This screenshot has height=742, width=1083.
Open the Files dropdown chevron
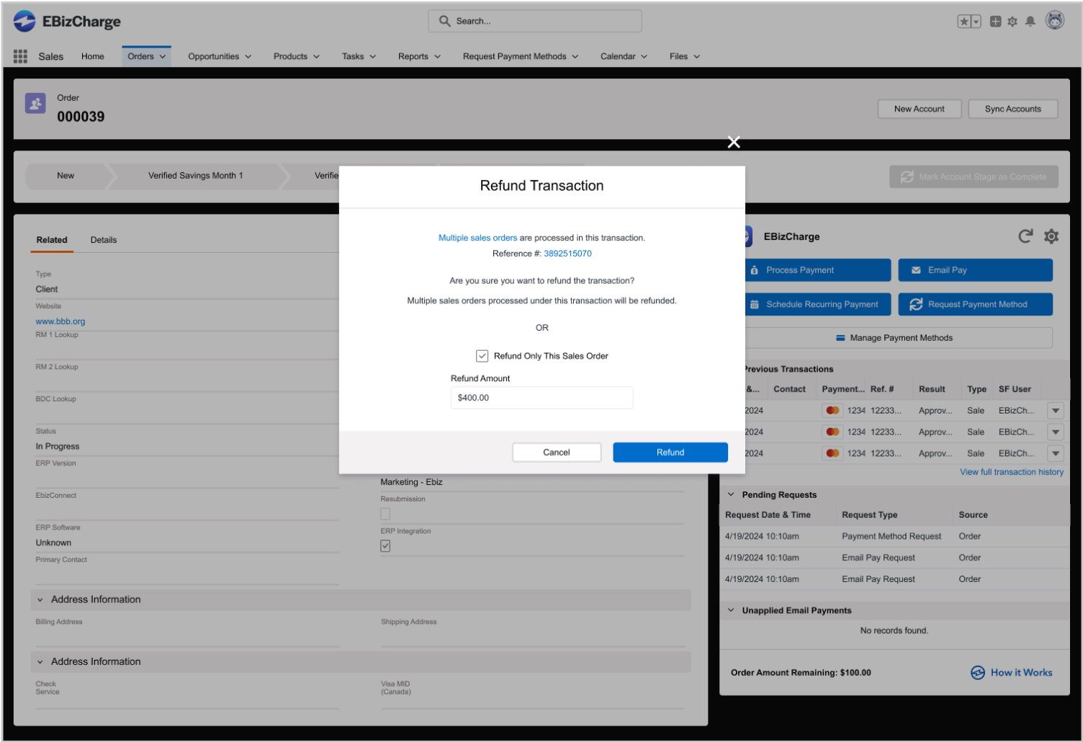[697, 56]
